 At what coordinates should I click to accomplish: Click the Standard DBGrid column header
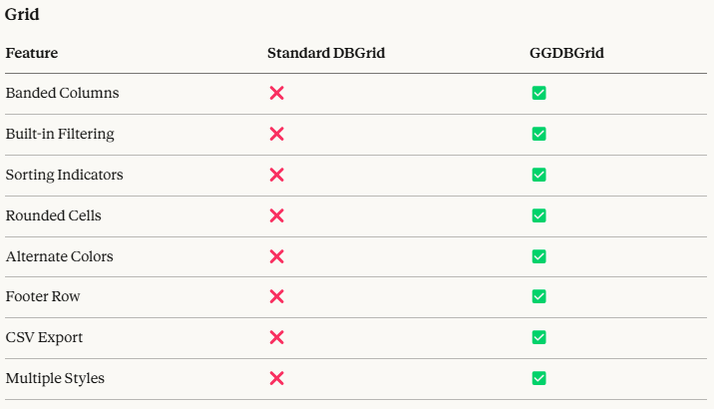[326, 53]
